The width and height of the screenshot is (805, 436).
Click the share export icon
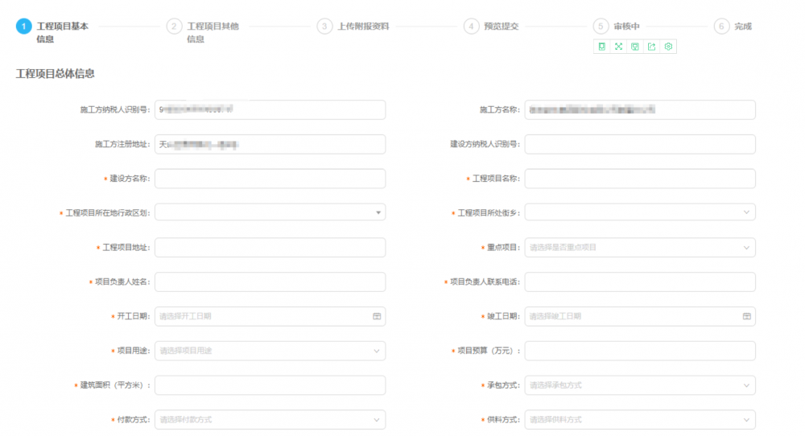point(651,47)
